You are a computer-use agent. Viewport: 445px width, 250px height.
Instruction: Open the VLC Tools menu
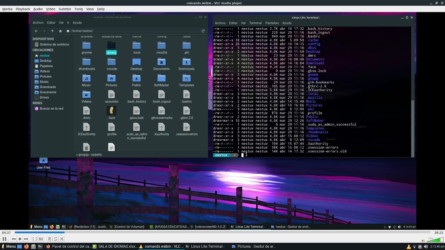pos(79,9)
